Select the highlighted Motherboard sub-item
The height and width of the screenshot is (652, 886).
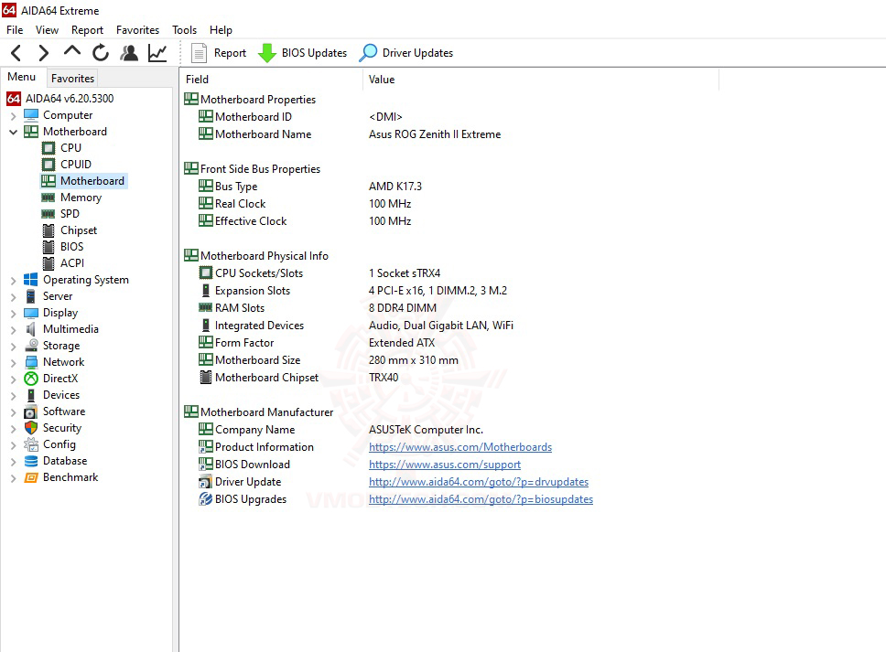point(84,181)
